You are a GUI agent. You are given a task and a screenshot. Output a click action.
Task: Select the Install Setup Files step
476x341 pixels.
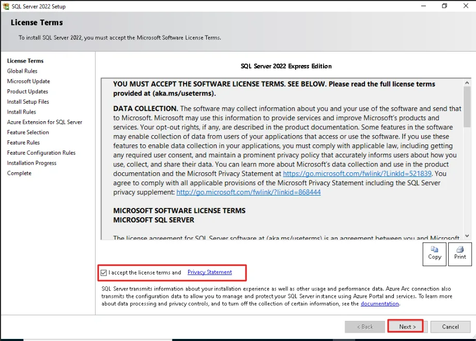(28, 102)
